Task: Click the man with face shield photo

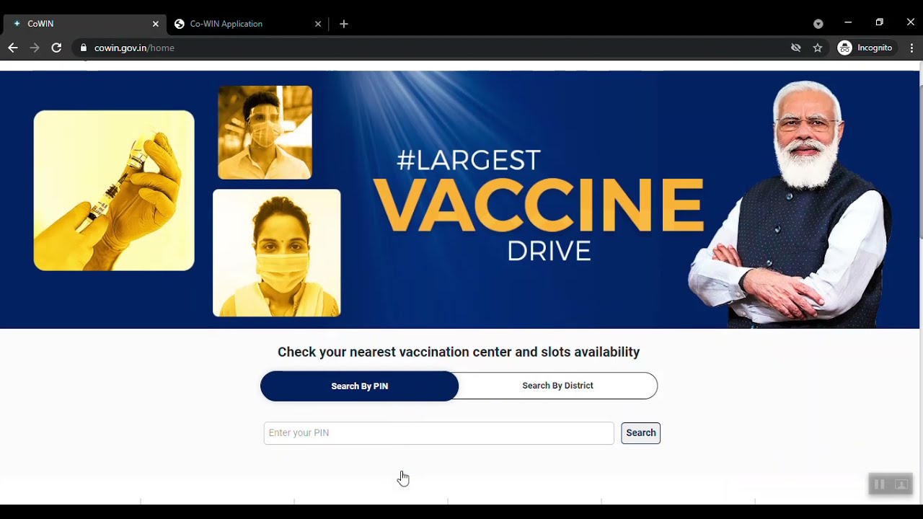Action: click(x=265, y=133)
